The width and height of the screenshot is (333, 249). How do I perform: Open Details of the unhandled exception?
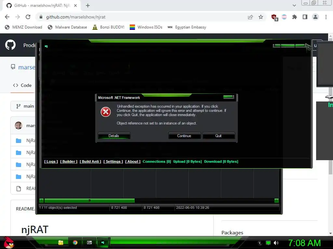coord(114,136)
